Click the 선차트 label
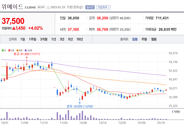This screenshot has height=127, width=184. coord(13,39)
